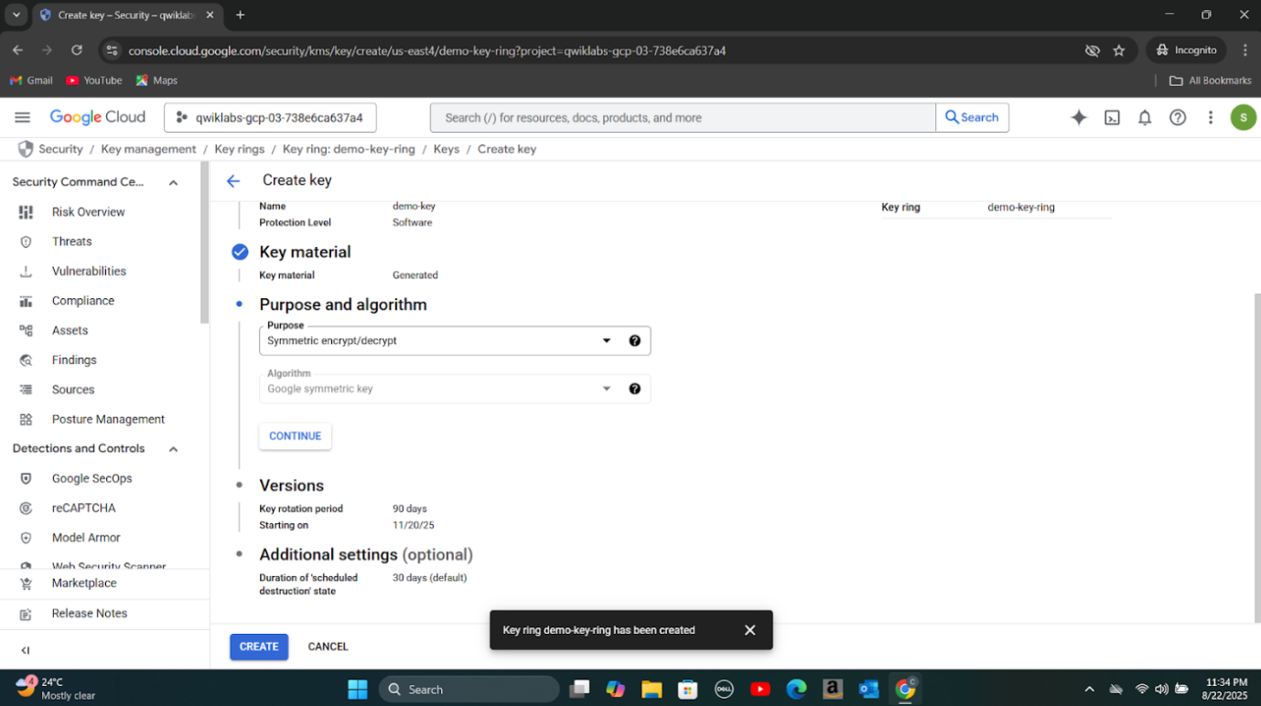
Task: Click the CONTINUE button
Action: [295, 436]
